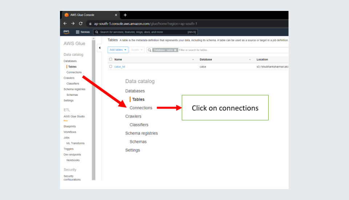The image size is (349, 200).
Task: Focus the AWS services search field
Action: pos(145,32)
